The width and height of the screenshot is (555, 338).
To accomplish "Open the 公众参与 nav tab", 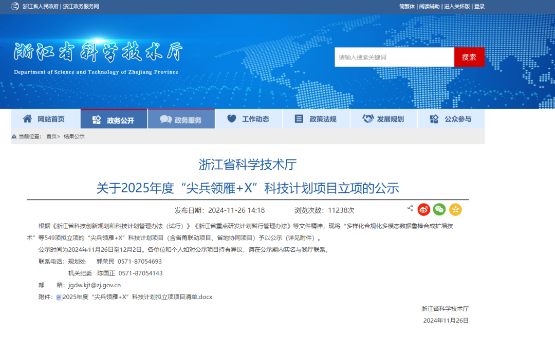I will 451,118.
